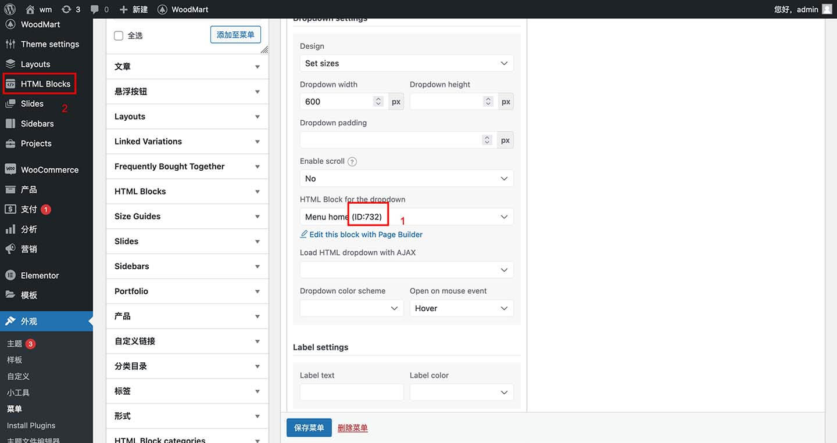
Task: Click the HTML Blocks sidebar icon
Action: tap(10, 84)
